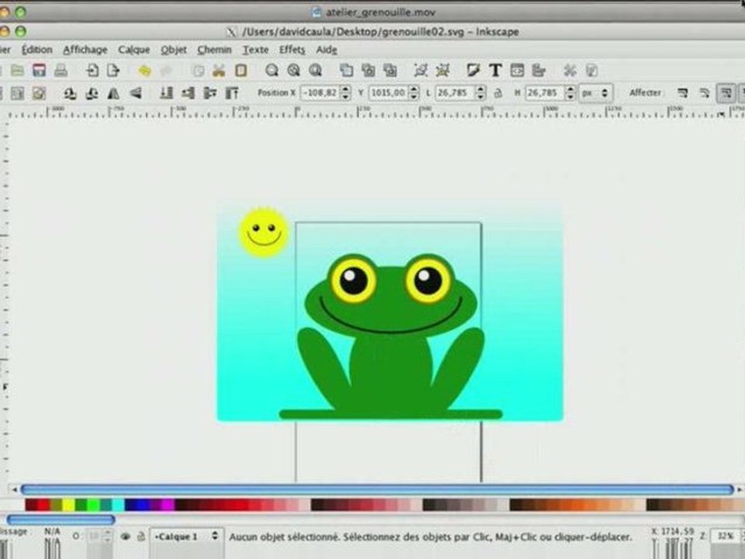Toggle width/height ratio lock

click(498, 93)
